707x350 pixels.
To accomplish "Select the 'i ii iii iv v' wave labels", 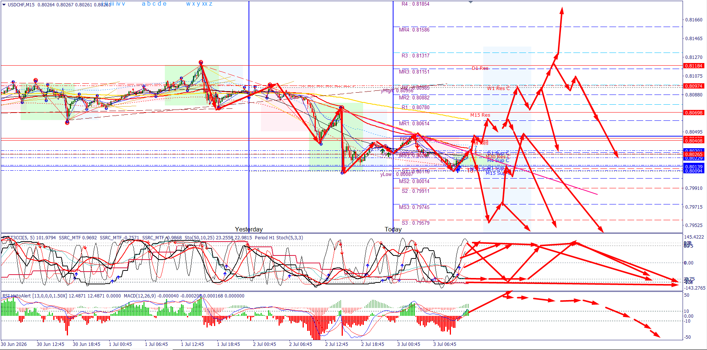I will (114, 4).
